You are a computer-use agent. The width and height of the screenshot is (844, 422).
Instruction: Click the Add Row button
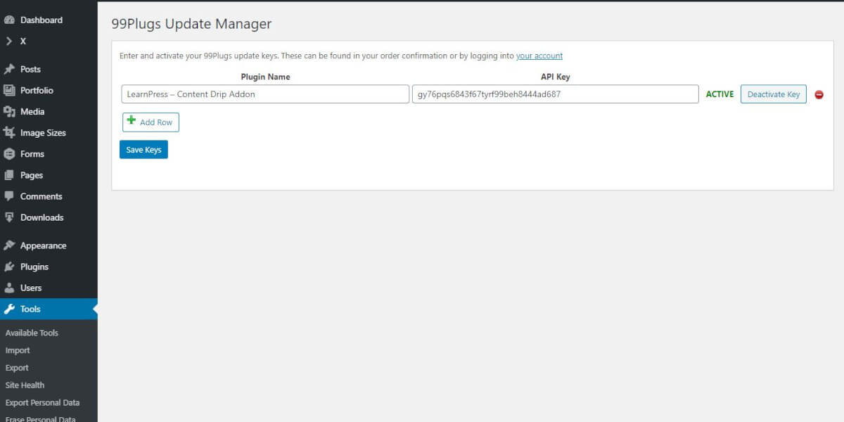click(151, 122)
